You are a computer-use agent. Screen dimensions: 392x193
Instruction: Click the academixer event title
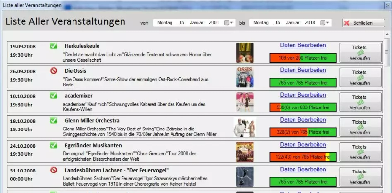78,96
